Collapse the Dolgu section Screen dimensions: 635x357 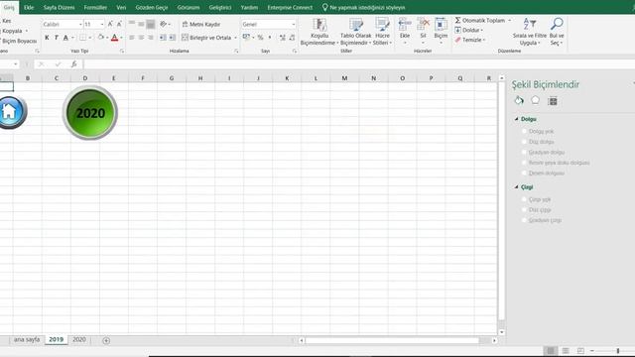click(x=516, y=119)
